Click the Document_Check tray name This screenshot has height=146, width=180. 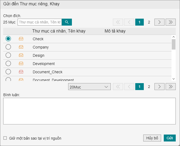(x=47, y=72)
